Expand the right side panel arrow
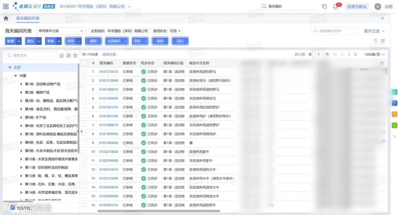Viewport: 398px width, 215px height. [394, 137]
